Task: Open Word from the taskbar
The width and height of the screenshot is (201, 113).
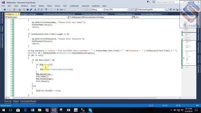Action: coord(32,110)
